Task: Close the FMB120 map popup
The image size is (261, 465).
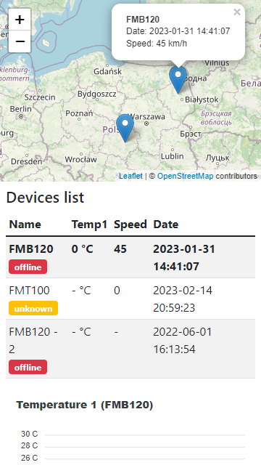Action: click(237, 12)
